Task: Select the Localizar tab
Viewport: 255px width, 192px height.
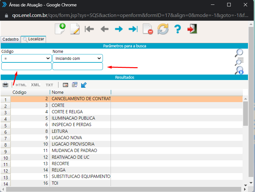Action: click(34, 39)
